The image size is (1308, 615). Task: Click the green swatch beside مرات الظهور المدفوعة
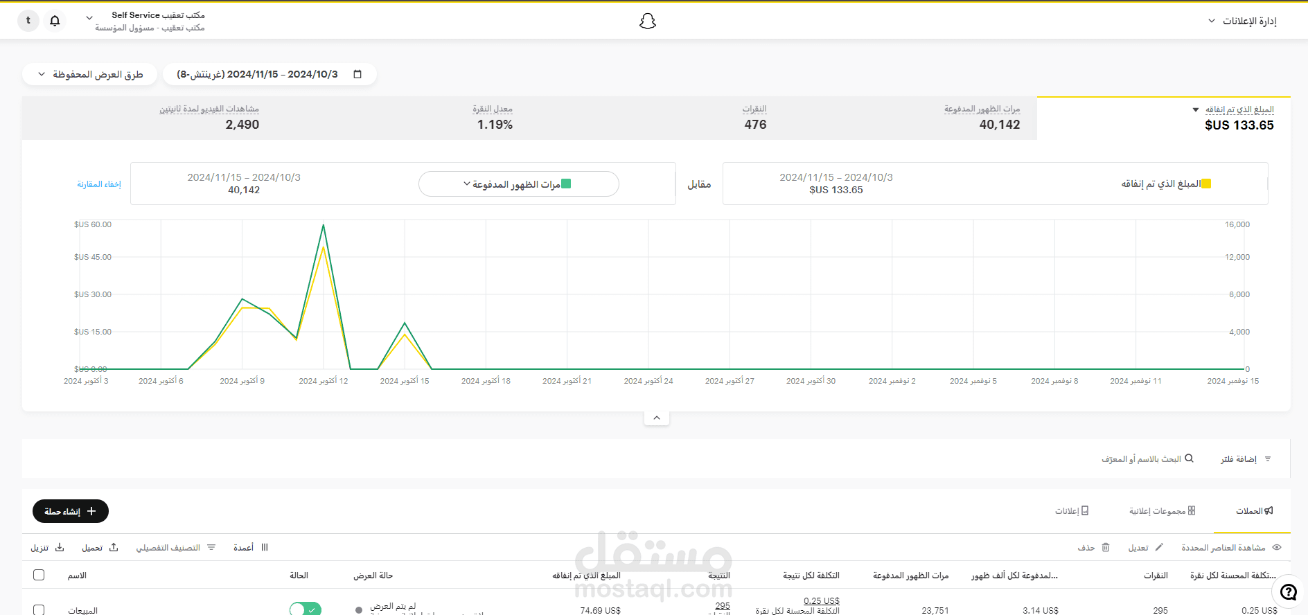(566, 184)
